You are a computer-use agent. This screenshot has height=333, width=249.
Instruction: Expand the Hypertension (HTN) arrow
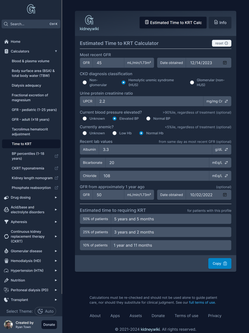click(x=56, y=271)
